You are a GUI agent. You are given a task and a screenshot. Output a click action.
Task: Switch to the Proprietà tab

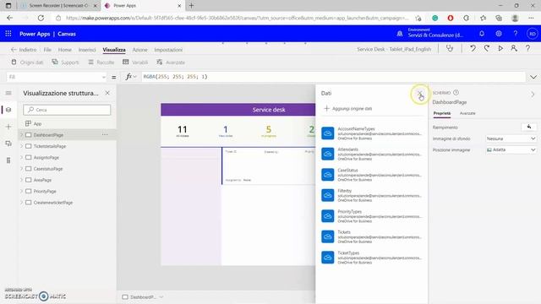click(x=442, y=113)
